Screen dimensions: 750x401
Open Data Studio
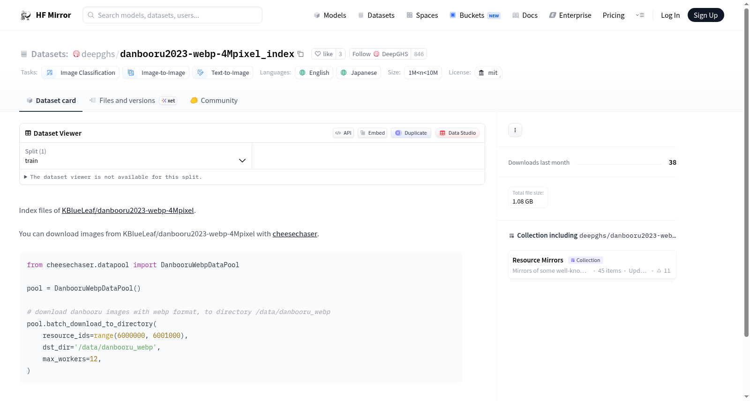pos(457,133)
